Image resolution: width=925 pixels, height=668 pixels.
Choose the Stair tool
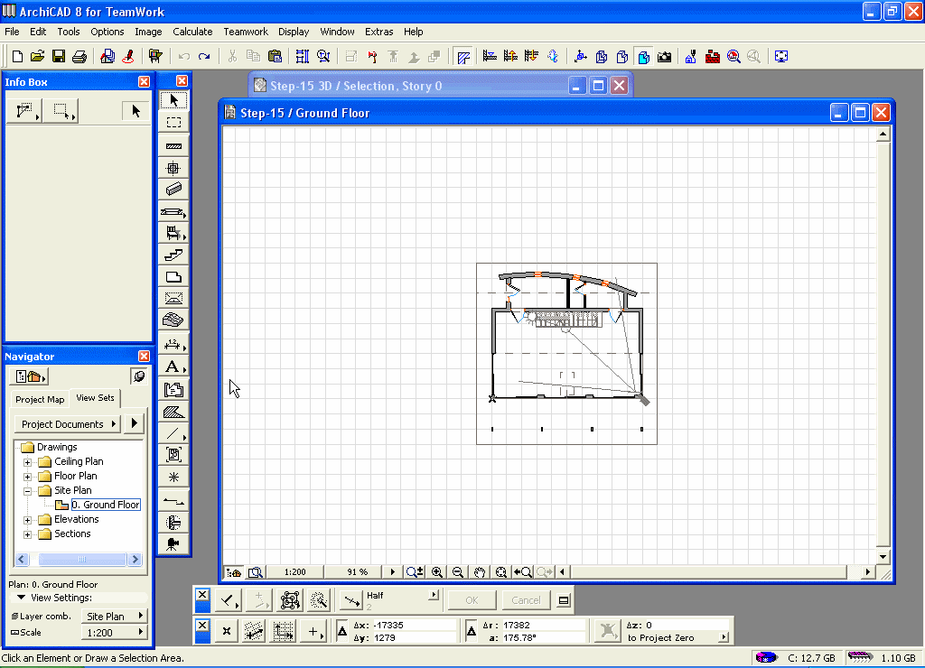point(173,255)
